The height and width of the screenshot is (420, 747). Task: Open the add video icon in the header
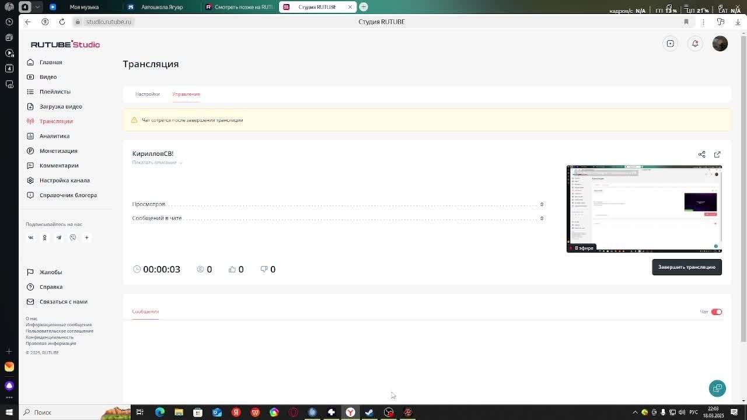coord(671,44)
